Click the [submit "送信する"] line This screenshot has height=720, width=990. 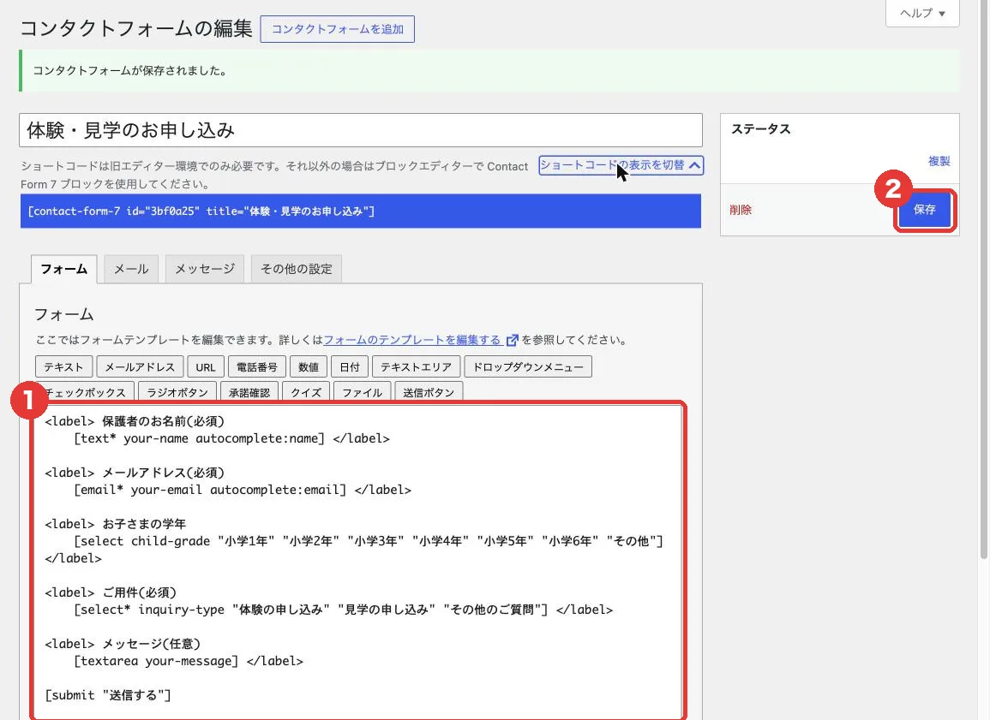(108, 695)
